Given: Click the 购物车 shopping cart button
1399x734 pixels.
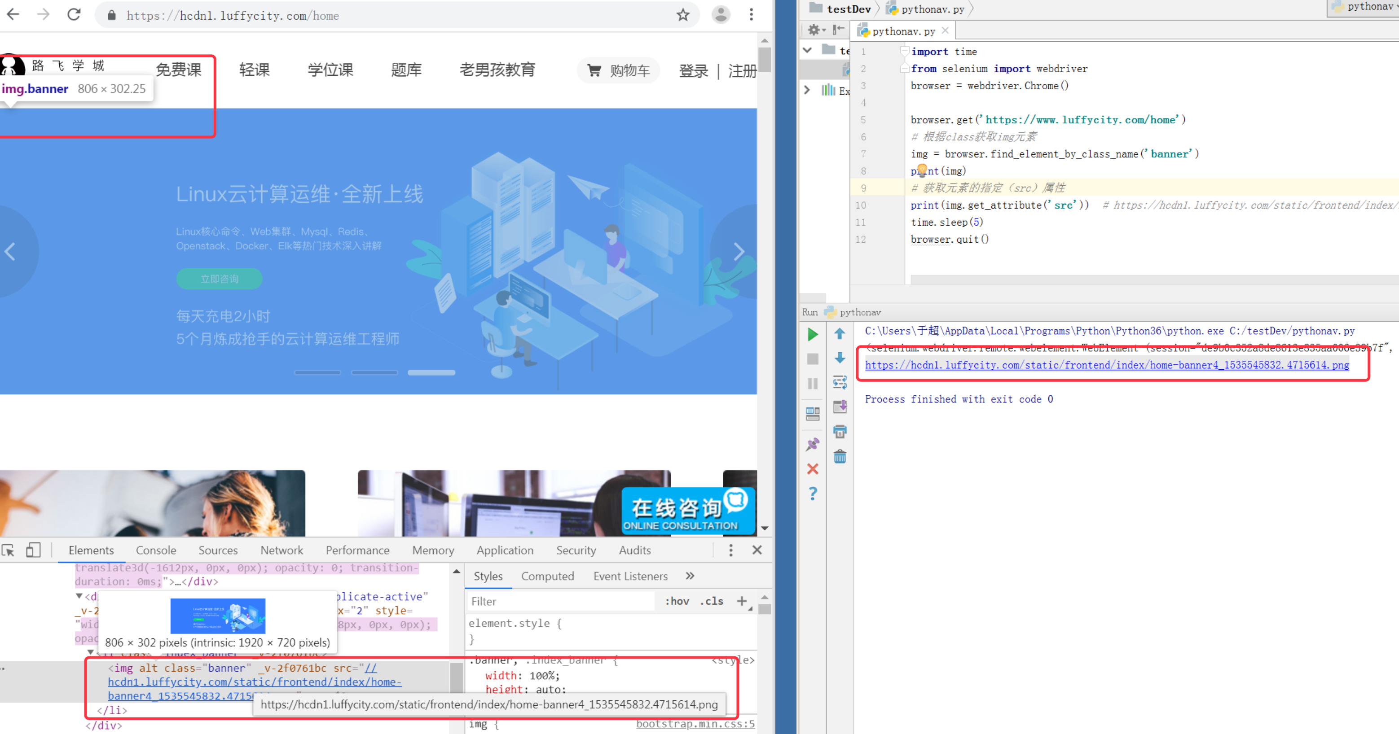Looking at the screenshot, I should [x=619, y=70].
